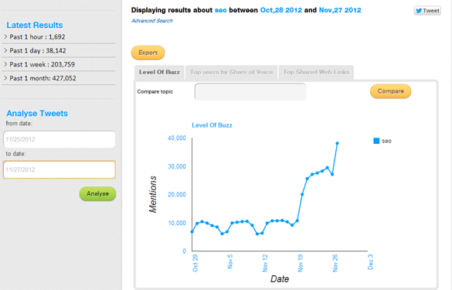452x290 pixels.
Task: Click the from date input field
Action: [x=59, y=139]
